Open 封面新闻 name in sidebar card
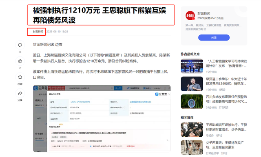 [204, 13]
